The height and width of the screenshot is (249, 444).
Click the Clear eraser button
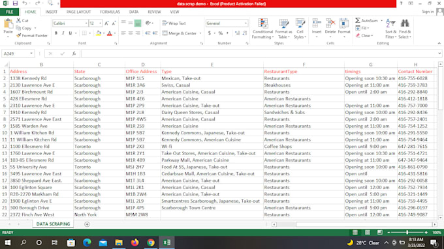364,36
